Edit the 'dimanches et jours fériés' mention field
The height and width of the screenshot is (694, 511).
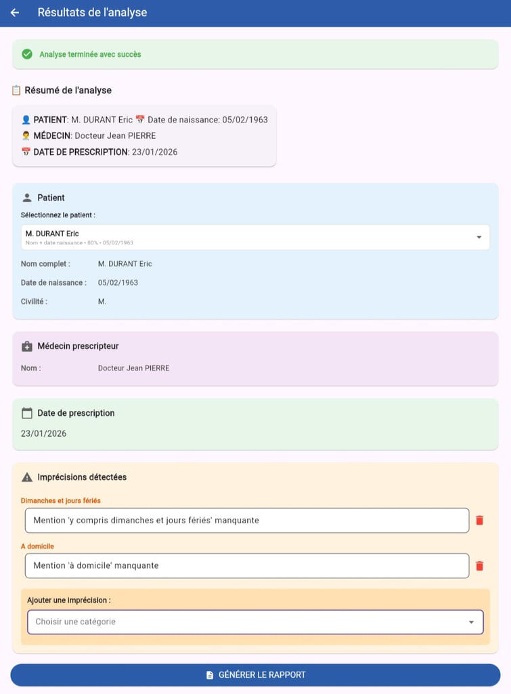[x=246, y=520]
